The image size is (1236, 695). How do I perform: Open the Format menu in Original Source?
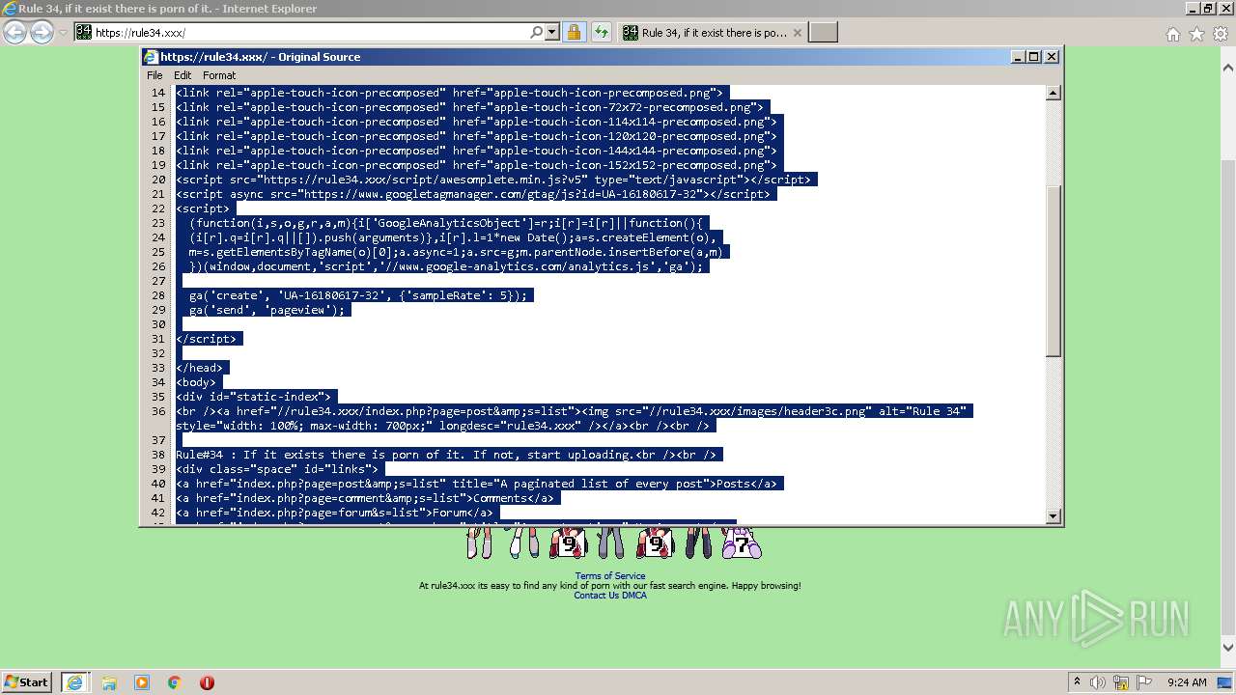219,75
